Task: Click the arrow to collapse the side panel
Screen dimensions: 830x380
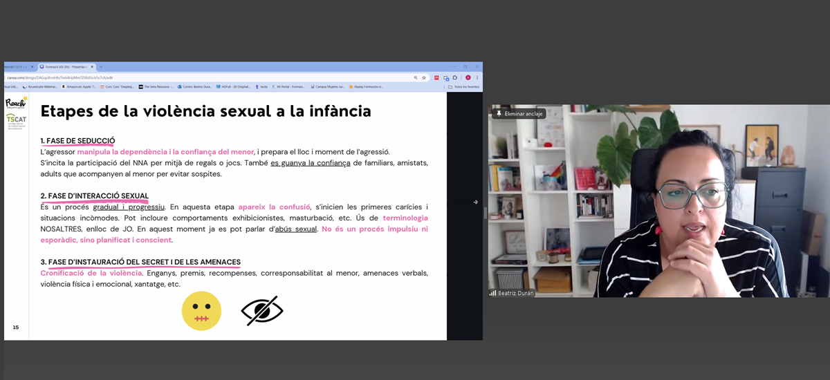Action: 475,202
